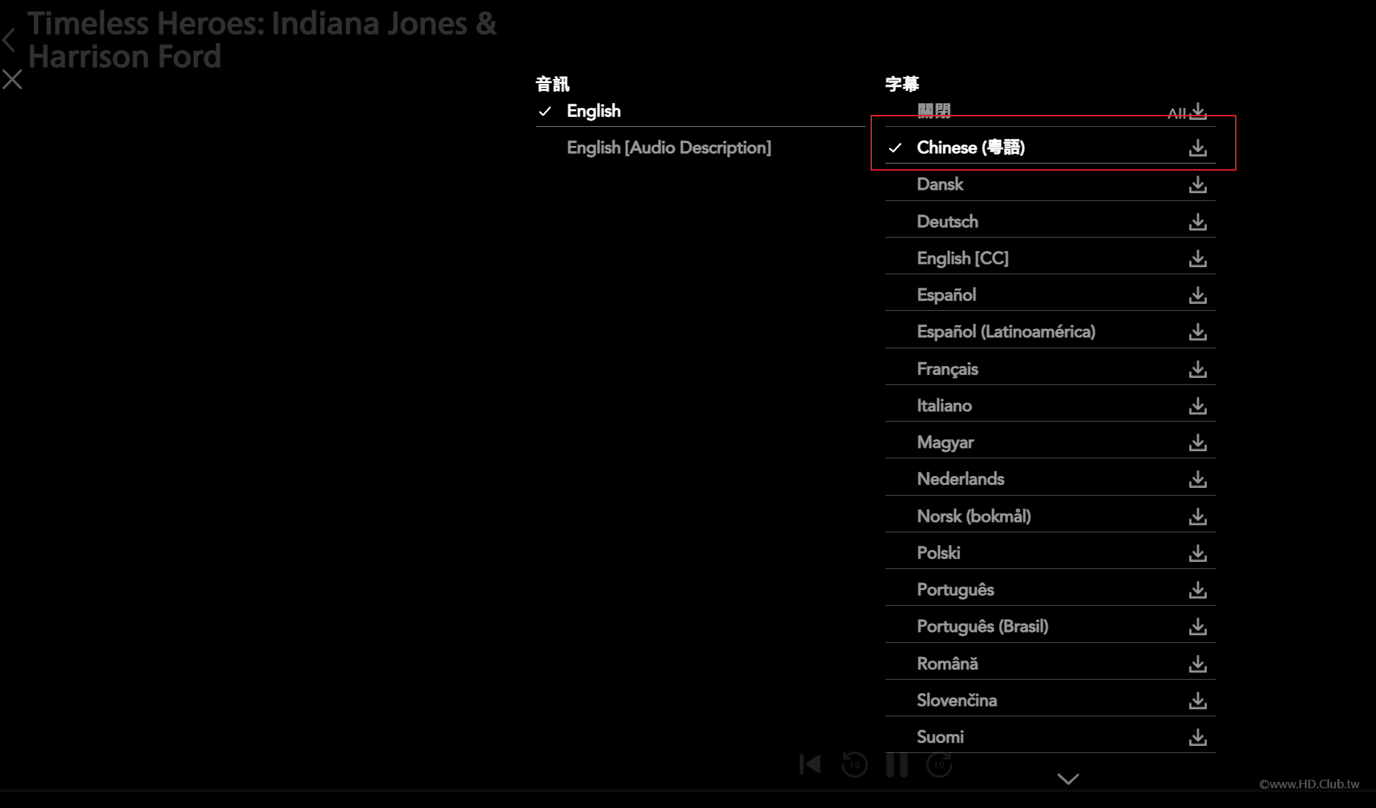Download English [CC] subtitles
Image resolution: width=1376 pixels, height=808 pixels.
coord(1198,259)
